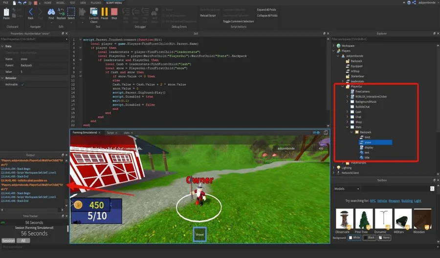The width and height of the screenshot is (440, 258).
Task: Toggle Time Tracker Session mode
Action: (x=8, y=240)
